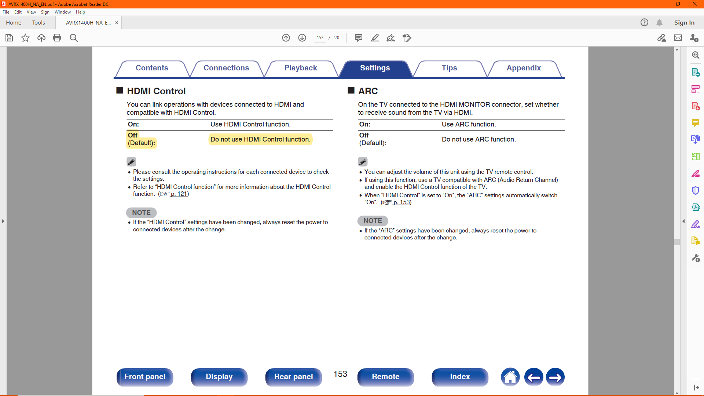
Task: Expand the left navigation pane arrow
Action: [3, 221]
